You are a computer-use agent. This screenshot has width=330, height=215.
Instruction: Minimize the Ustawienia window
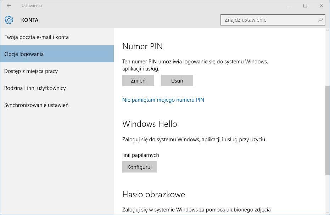(289, 6)
